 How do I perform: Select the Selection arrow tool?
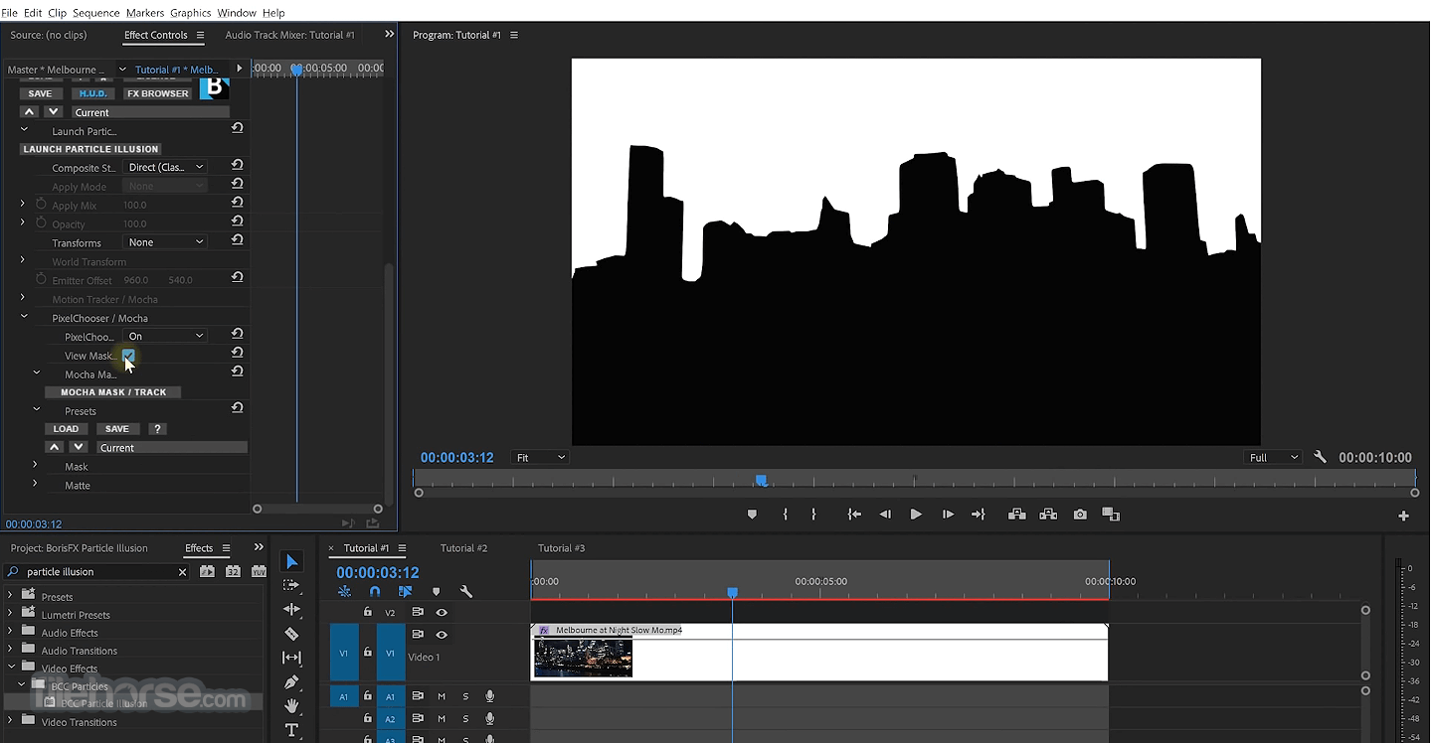291,562
